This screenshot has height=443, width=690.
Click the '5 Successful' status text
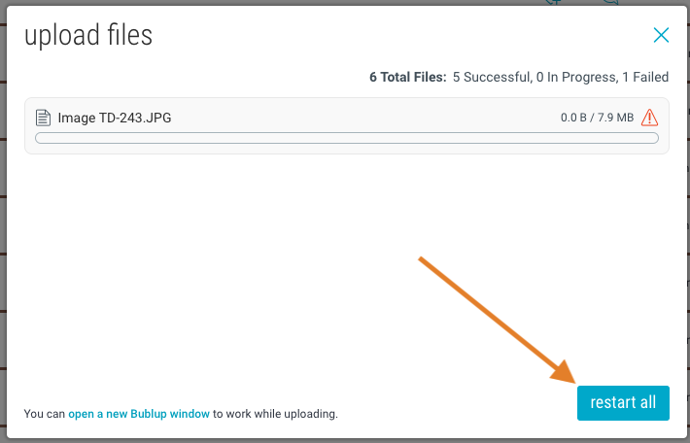pyautogui.click(x=492, y=77)
